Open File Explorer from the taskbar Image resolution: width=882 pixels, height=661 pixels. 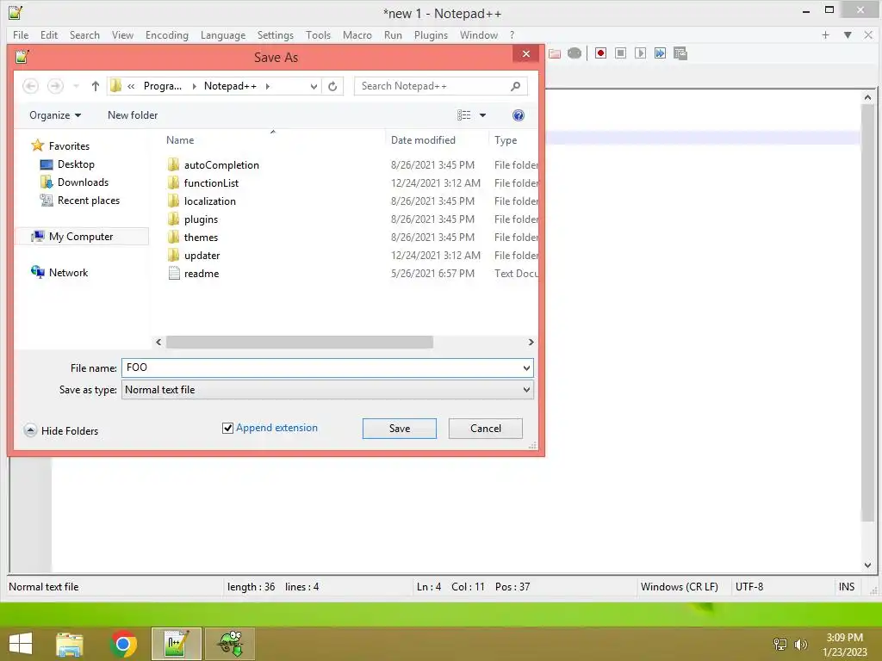tap(69, 644)
